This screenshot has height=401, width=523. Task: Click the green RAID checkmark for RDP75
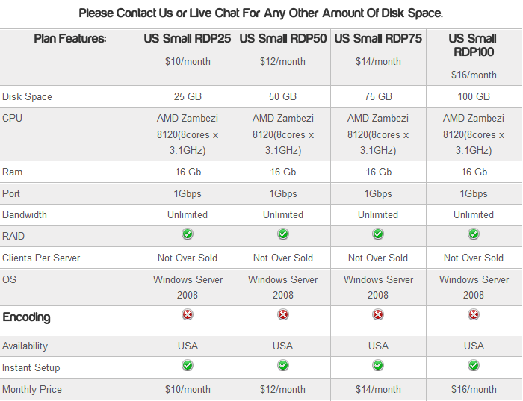coord(378,234)
